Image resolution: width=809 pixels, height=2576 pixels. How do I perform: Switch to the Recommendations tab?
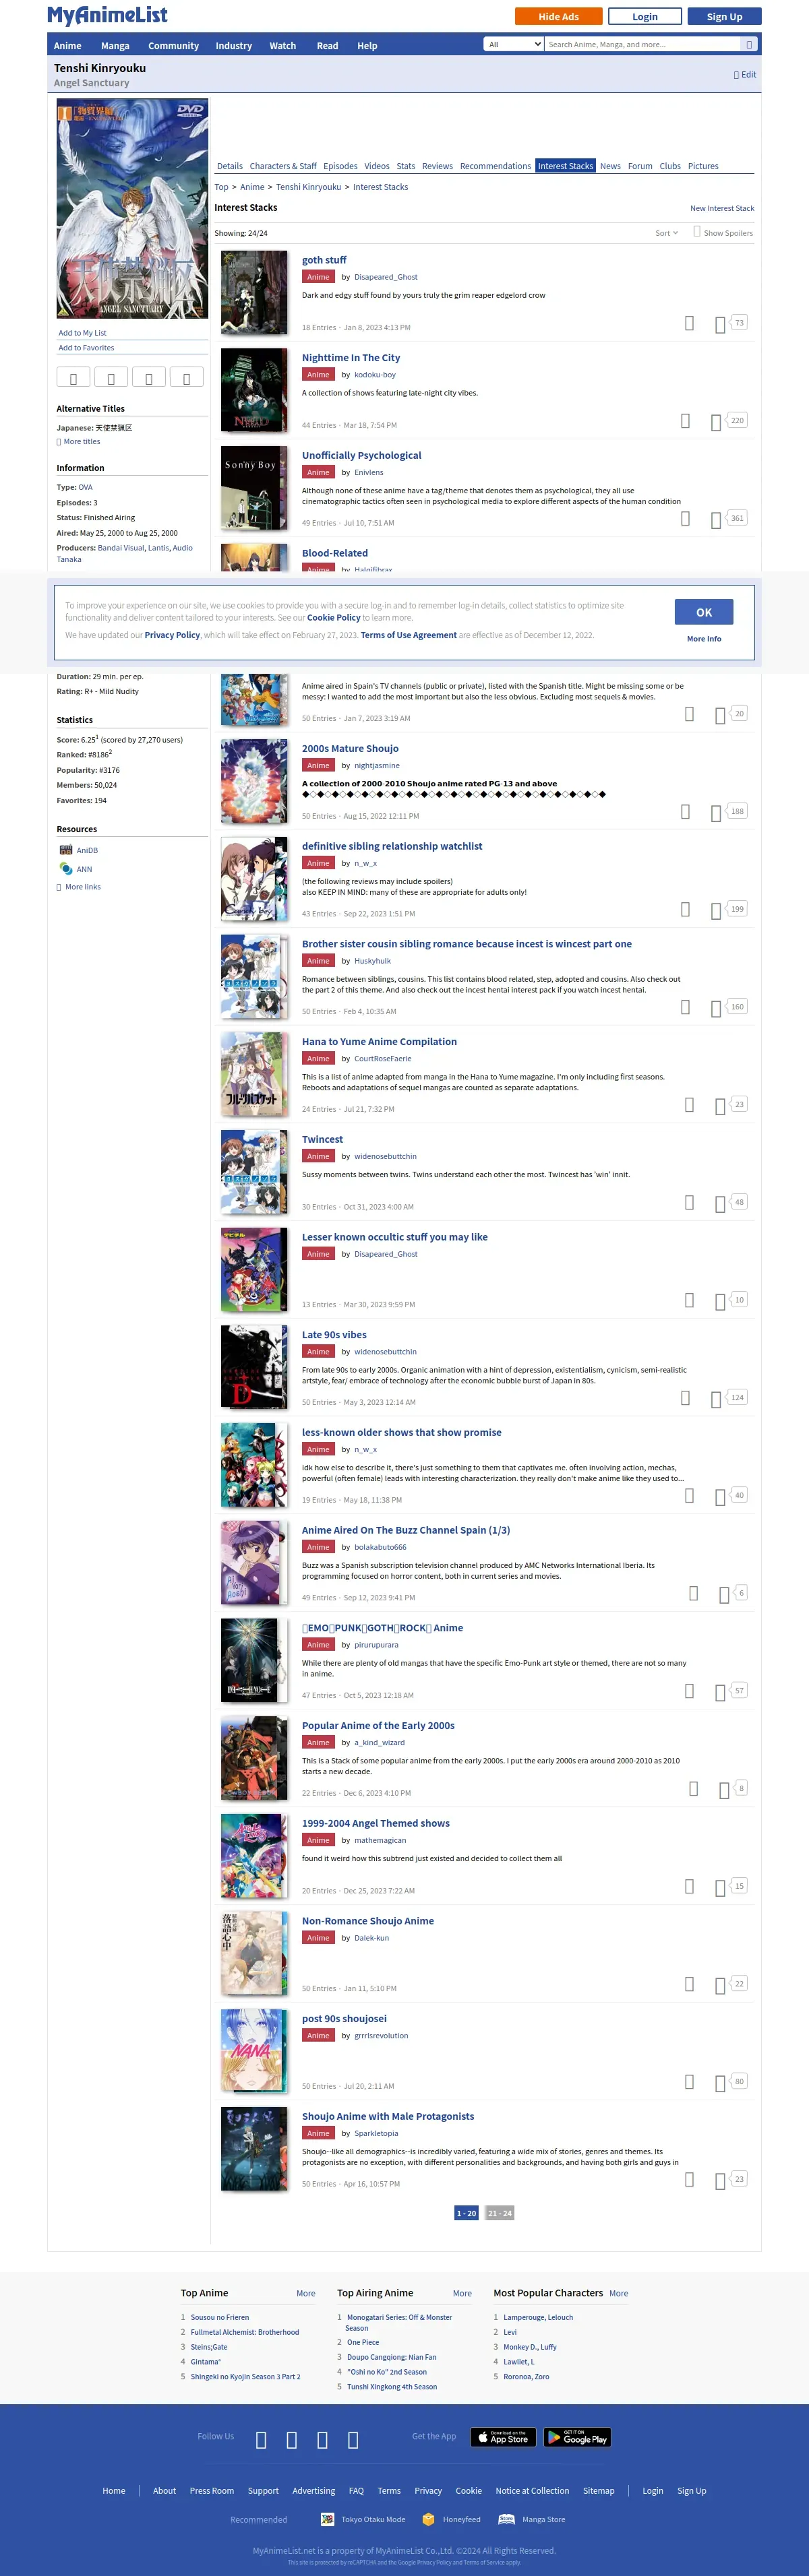(x=495, y=166)
